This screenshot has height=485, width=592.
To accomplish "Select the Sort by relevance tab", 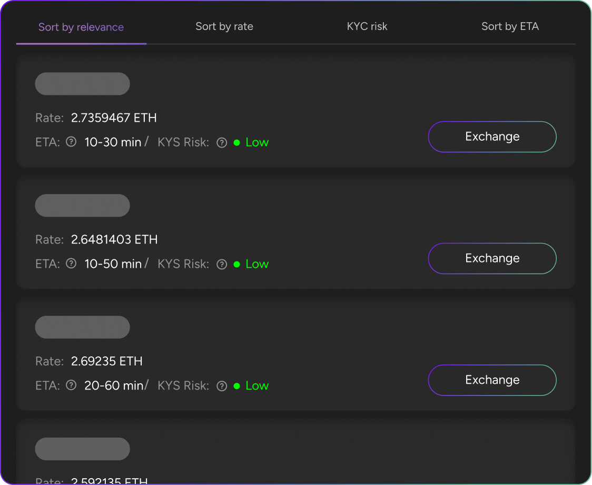I will (x=81, y=27).
